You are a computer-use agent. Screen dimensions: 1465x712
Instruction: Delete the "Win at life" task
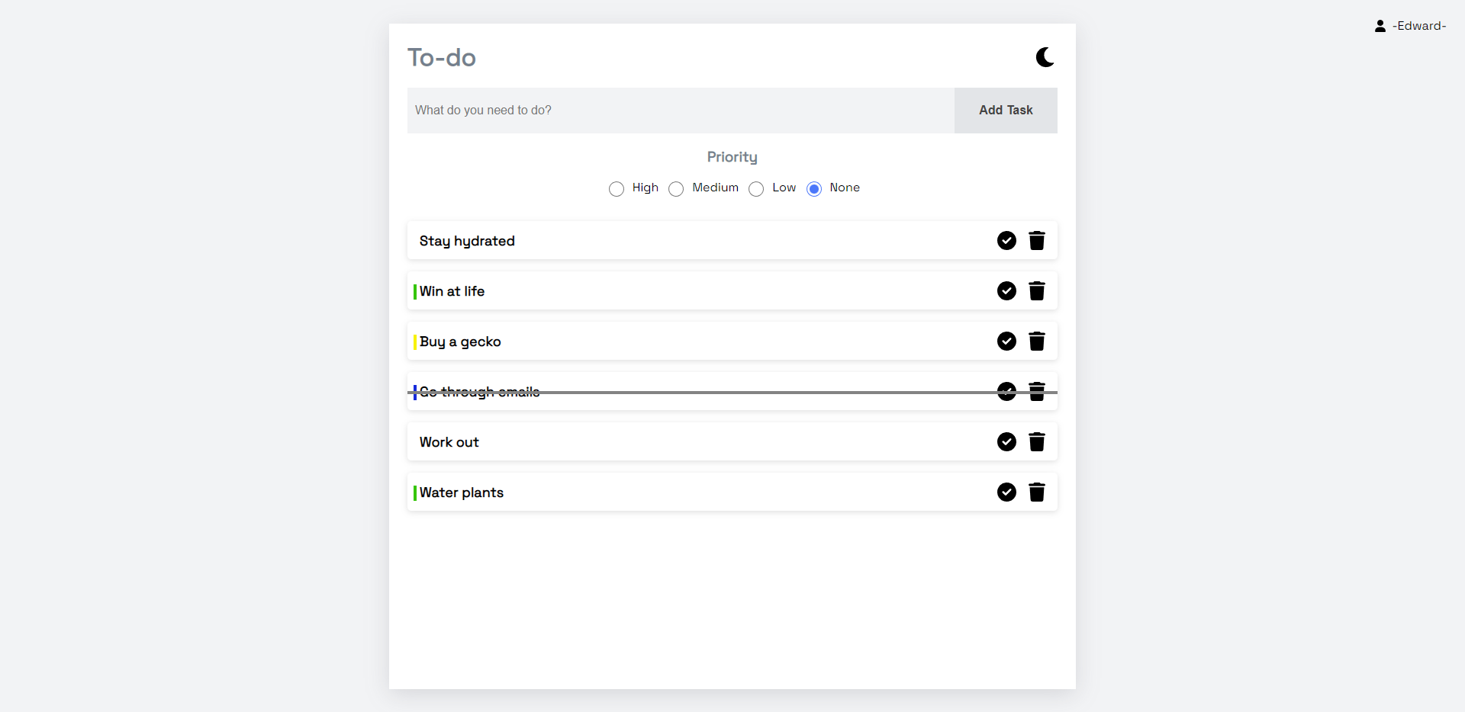point(1038,290)
